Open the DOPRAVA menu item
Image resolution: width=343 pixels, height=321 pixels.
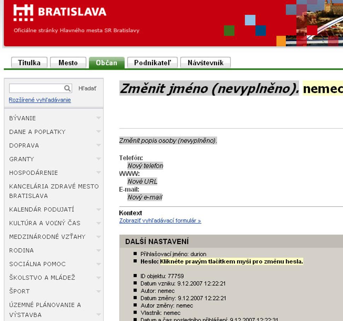pyautogui.click(x=24, y=145)
